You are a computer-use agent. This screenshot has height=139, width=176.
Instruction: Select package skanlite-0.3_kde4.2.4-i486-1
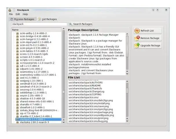(36, 116)
